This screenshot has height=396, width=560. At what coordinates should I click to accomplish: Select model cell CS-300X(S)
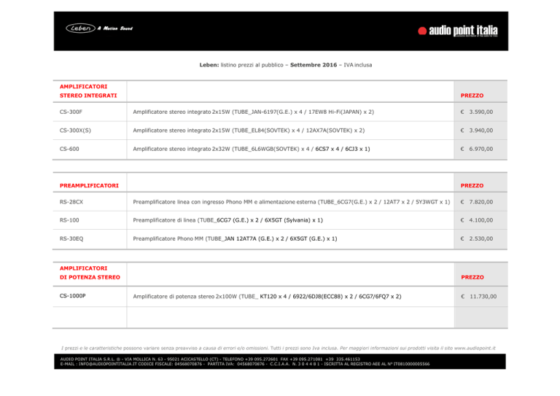coord(75,131)
